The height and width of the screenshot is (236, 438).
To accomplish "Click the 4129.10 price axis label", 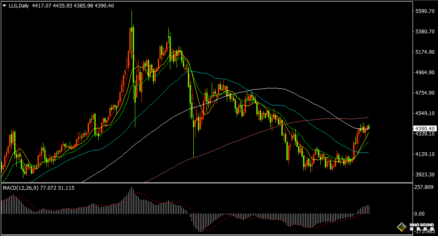I will coord(425,154).
